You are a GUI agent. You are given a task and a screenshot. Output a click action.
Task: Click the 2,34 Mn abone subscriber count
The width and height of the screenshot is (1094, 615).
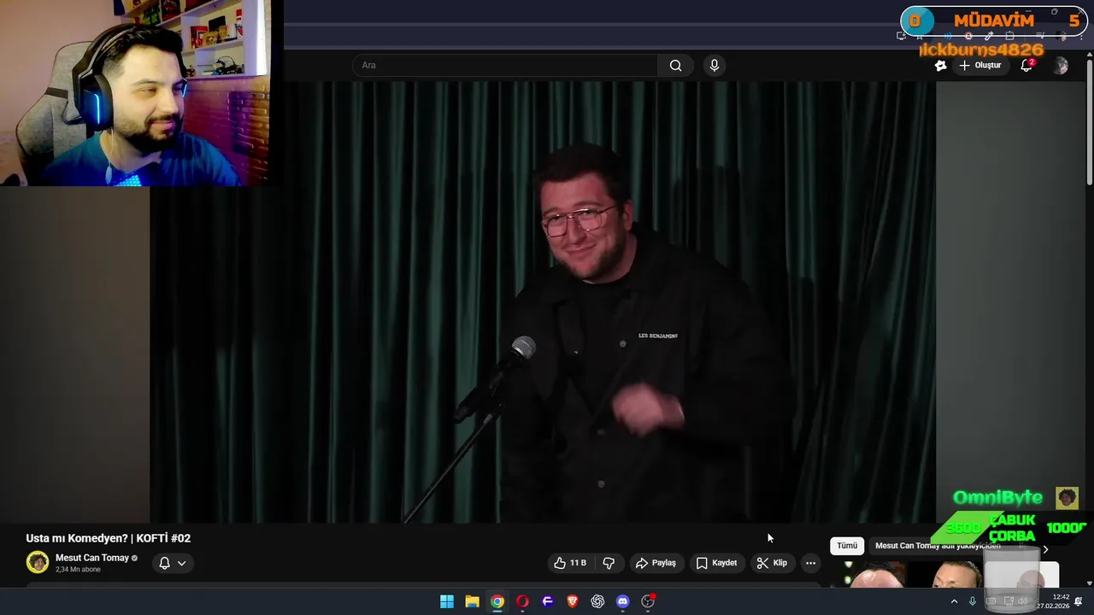pos(78,570)
